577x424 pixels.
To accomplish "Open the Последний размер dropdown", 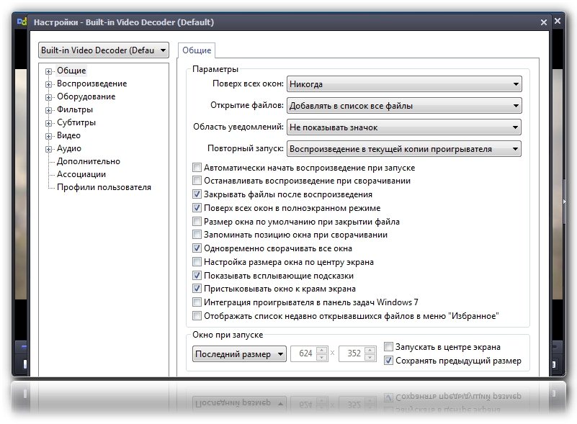I will pyautogui.click(x=239, y=354).
